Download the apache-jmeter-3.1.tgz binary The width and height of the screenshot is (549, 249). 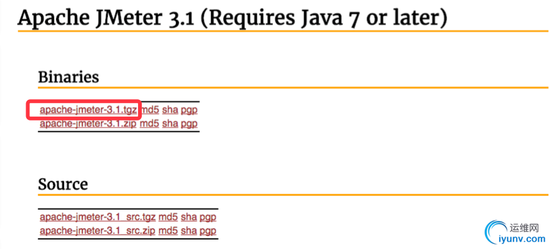(88, 110)
